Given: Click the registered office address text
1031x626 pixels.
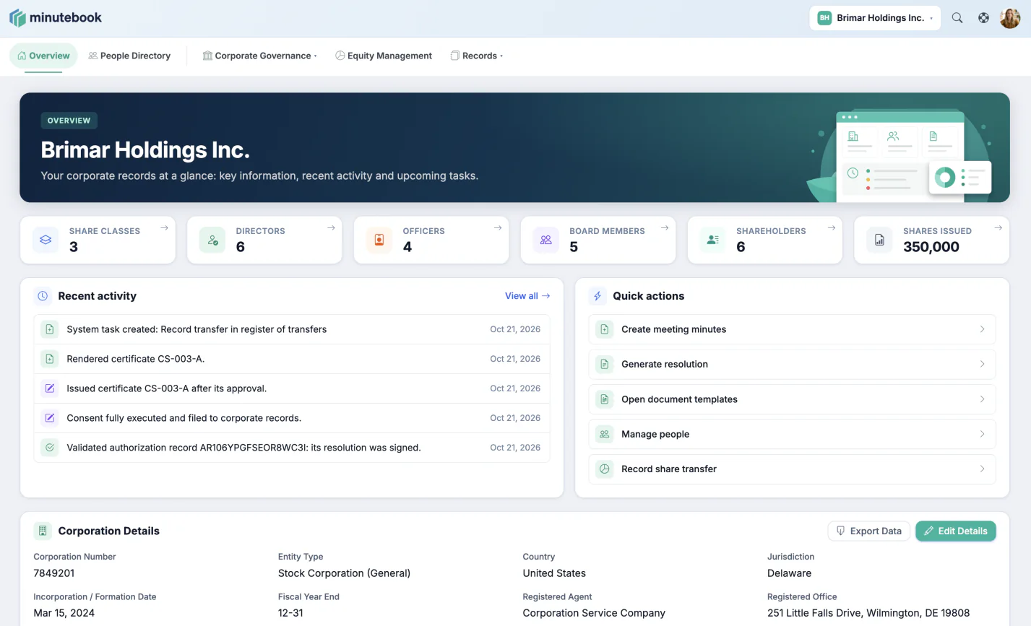Looking at the screenshot, I should pos(868,613).
